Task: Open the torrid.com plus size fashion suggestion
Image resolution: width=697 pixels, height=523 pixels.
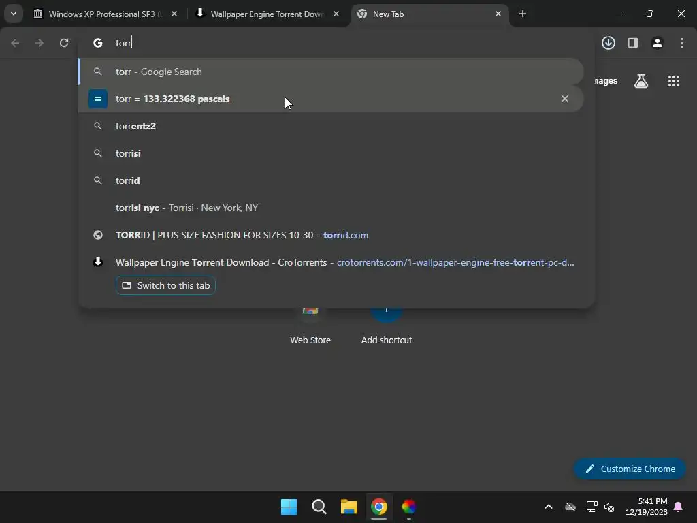Action: tap(331, 235)
